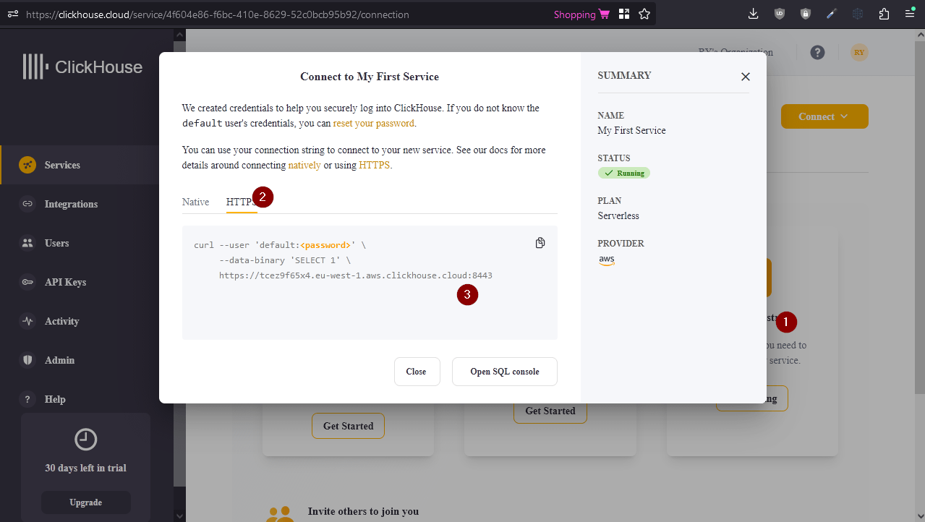The image size is (925, 522).
Task: Open the browser extensions puzzle icon
Action: pos(884,14)
